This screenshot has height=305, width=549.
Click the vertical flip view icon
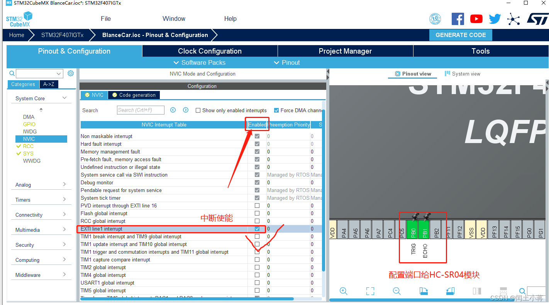[x=477, y=291]
